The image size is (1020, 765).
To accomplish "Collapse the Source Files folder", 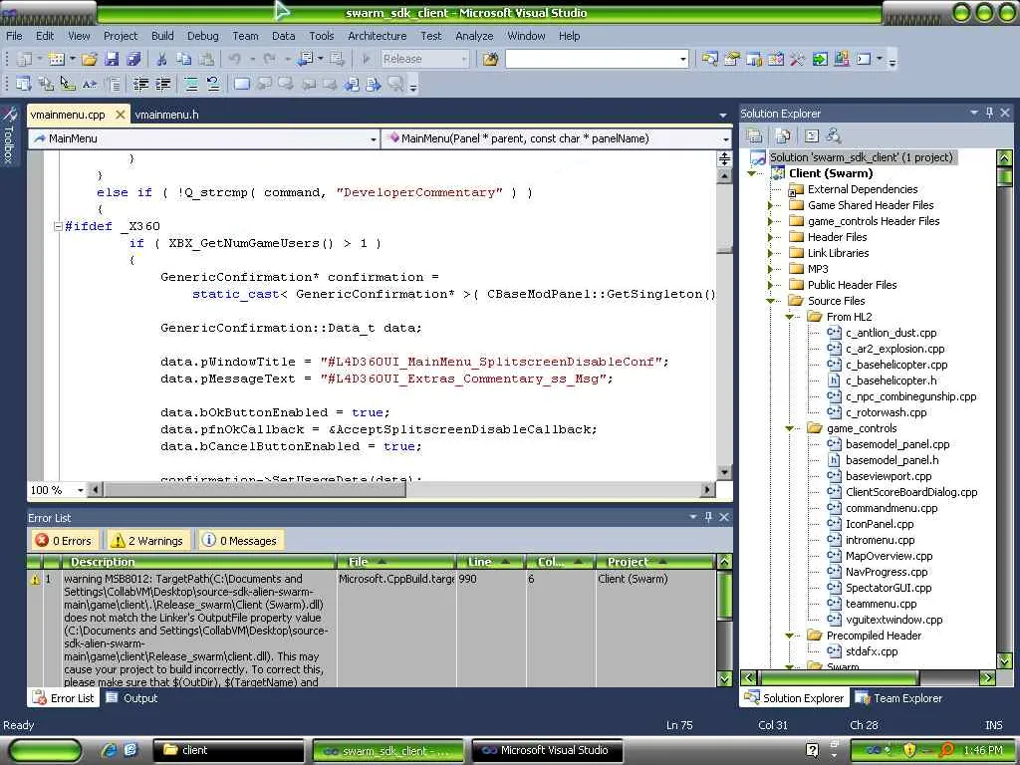I will (x=770, y=301).
